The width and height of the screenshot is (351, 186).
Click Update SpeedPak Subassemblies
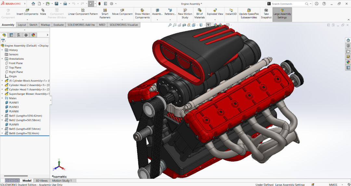tap(249, 14)
